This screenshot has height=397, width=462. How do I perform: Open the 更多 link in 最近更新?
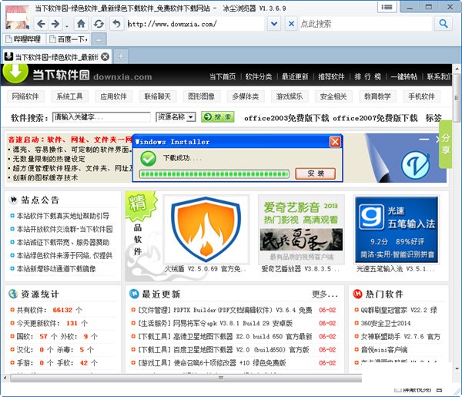[x=324, y=294]
